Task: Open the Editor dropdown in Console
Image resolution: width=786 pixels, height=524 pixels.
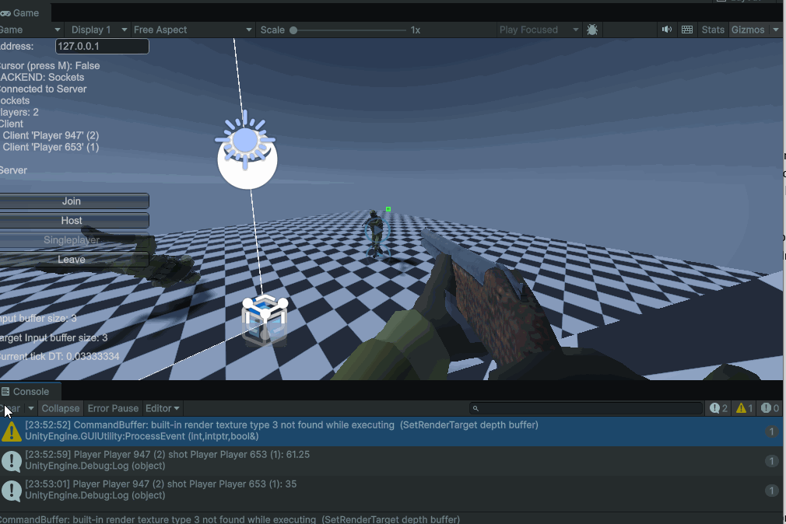Action: point(163,408)
